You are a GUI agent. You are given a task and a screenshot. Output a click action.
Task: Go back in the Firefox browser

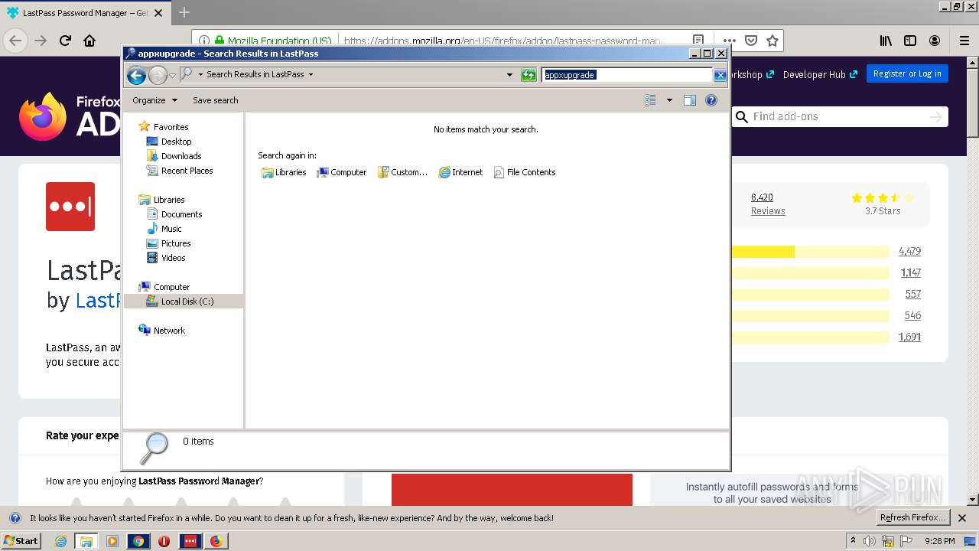[15, 41]
